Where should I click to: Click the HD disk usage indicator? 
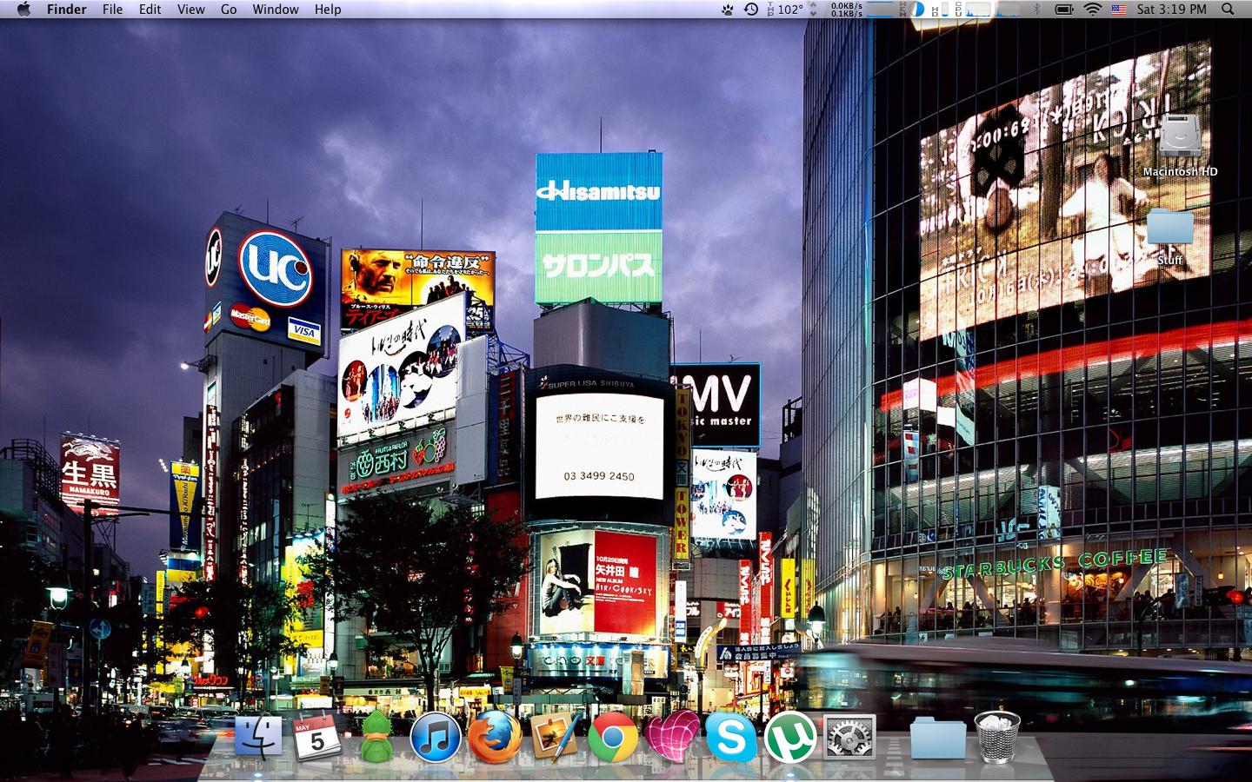tap(939, 9)
